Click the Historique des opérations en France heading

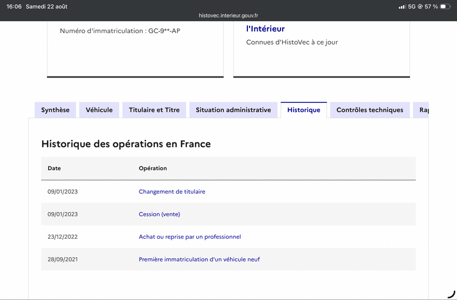(126, 144)
